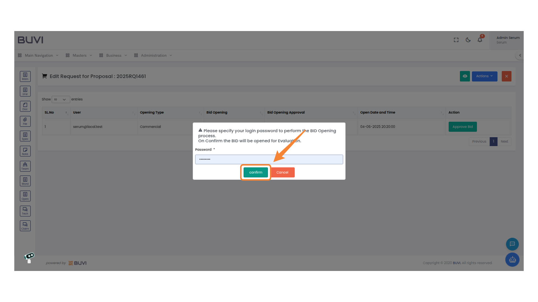Expand the Masters menu

[79, 55]
